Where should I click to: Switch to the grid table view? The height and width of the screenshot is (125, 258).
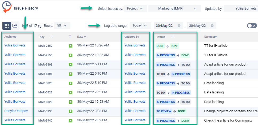pos(7,26)
